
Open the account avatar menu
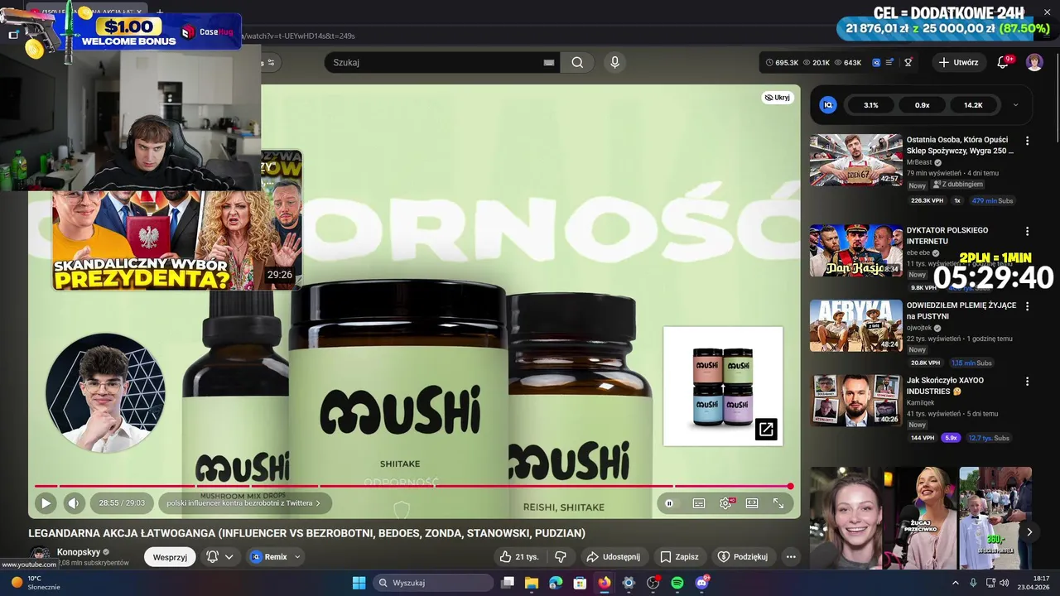point(1034,62)
